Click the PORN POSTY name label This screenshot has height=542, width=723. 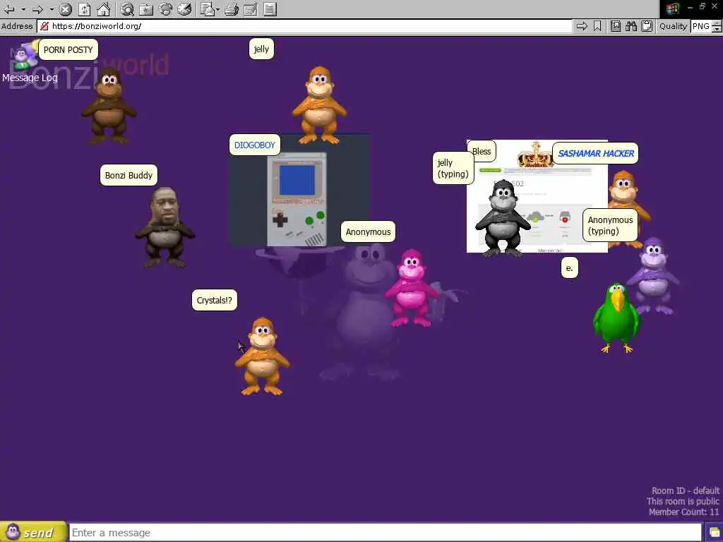[x=68, y=50]
